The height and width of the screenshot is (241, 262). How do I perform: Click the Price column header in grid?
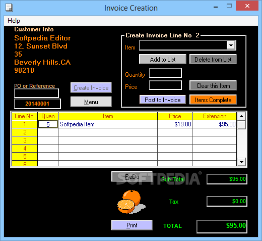(175, 116)
